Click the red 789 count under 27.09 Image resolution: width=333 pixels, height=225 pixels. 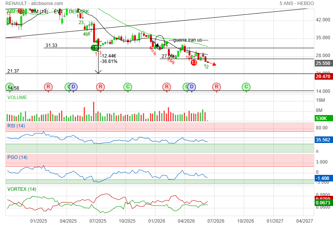tap(171, 61)
